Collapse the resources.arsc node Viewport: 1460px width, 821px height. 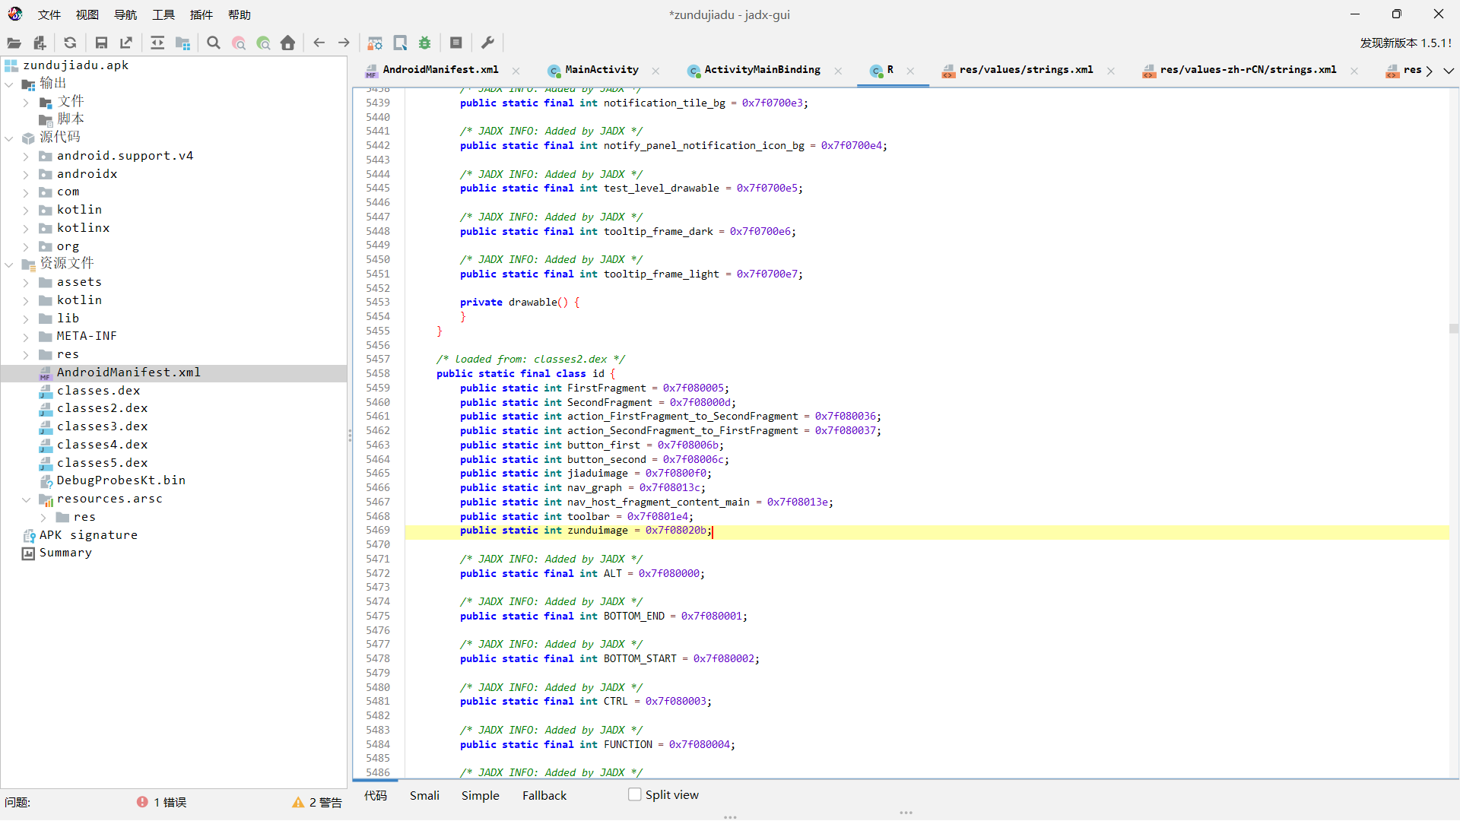coord(26,499)
